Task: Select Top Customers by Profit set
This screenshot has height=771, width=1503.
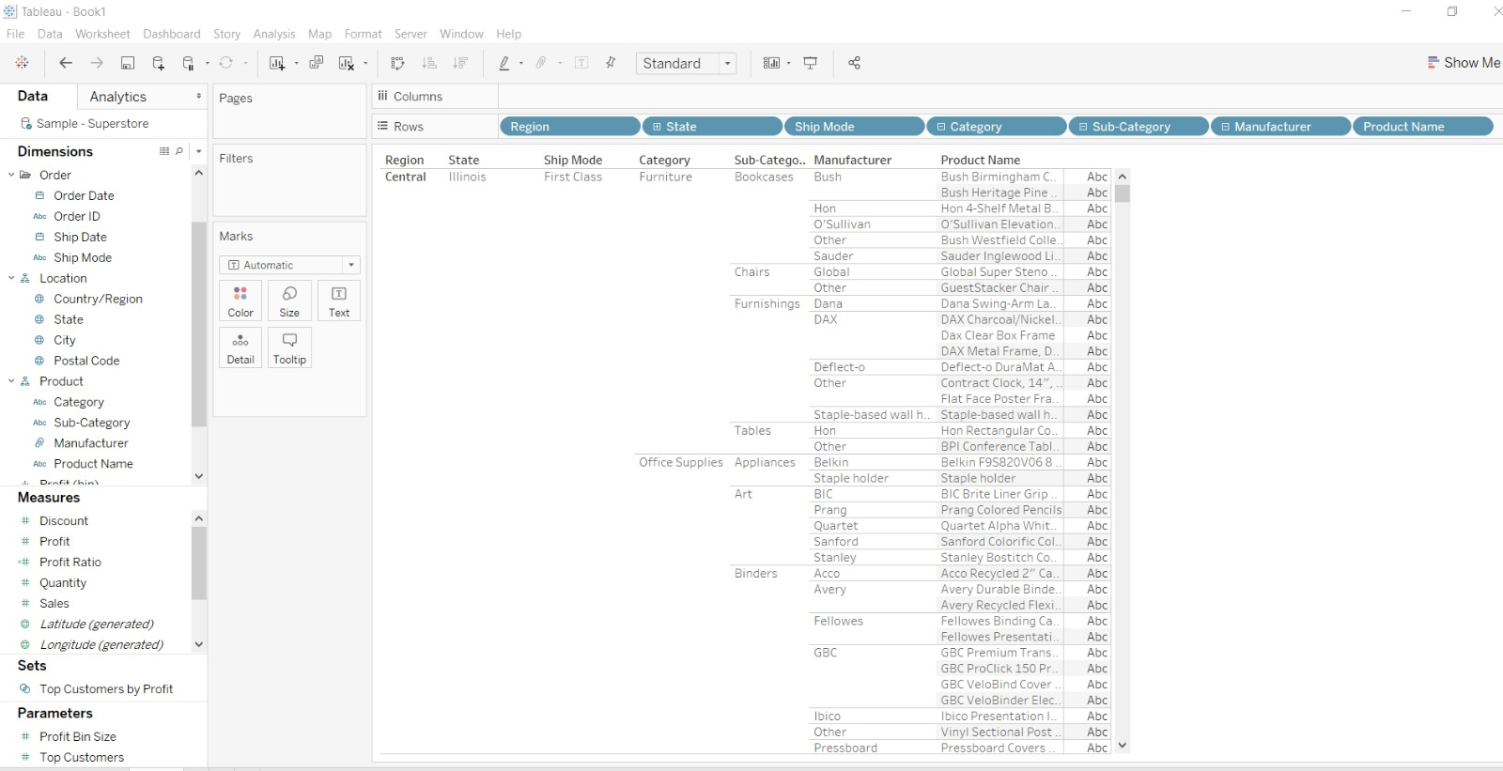Action: [x=106, y=688]
